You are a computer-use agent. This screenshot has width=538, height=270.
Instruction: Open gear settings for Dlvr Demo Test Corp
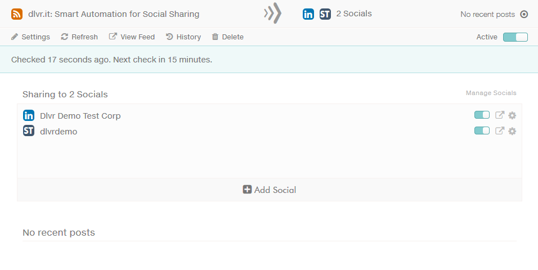coord(512,116)
